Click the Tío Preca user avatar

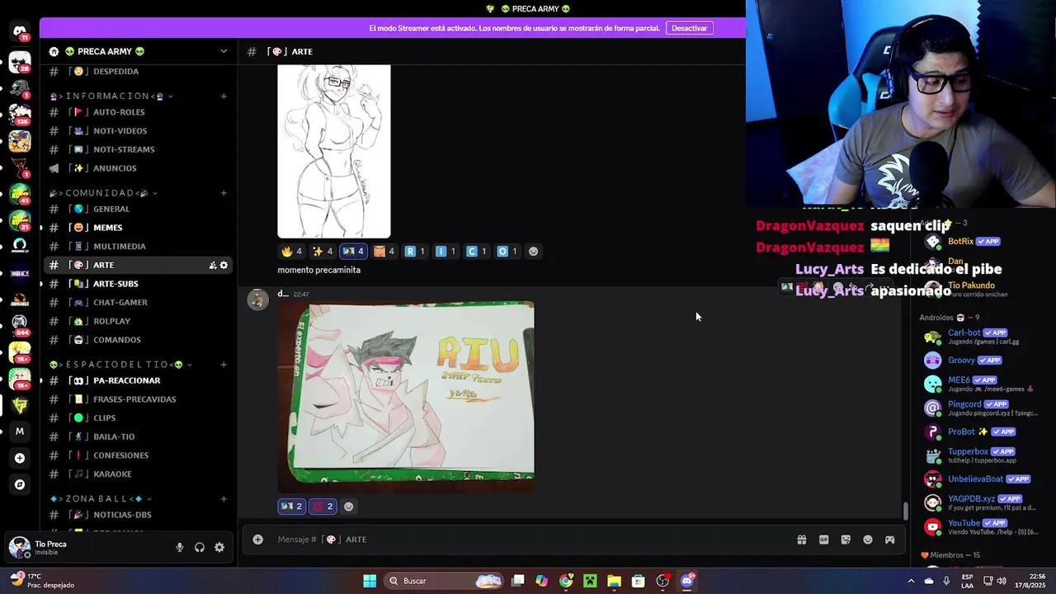[x=19, y=547]
